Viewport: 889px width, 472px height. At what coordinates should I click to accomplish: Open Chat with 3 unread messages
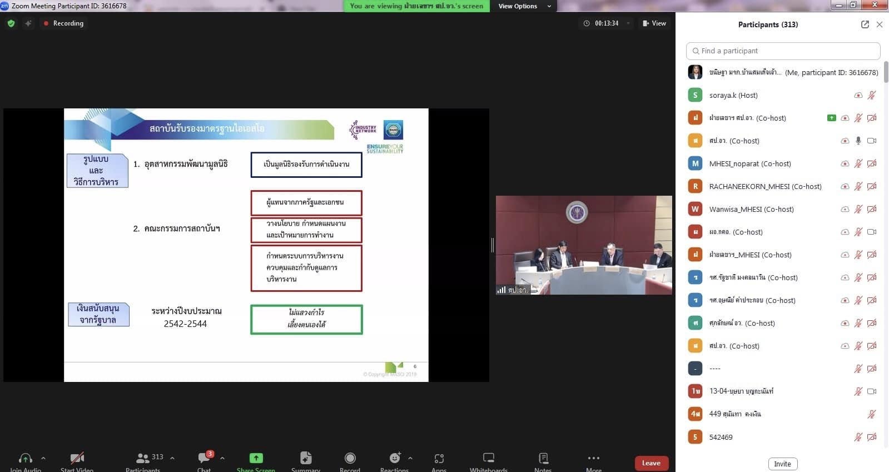click(205, 458)
